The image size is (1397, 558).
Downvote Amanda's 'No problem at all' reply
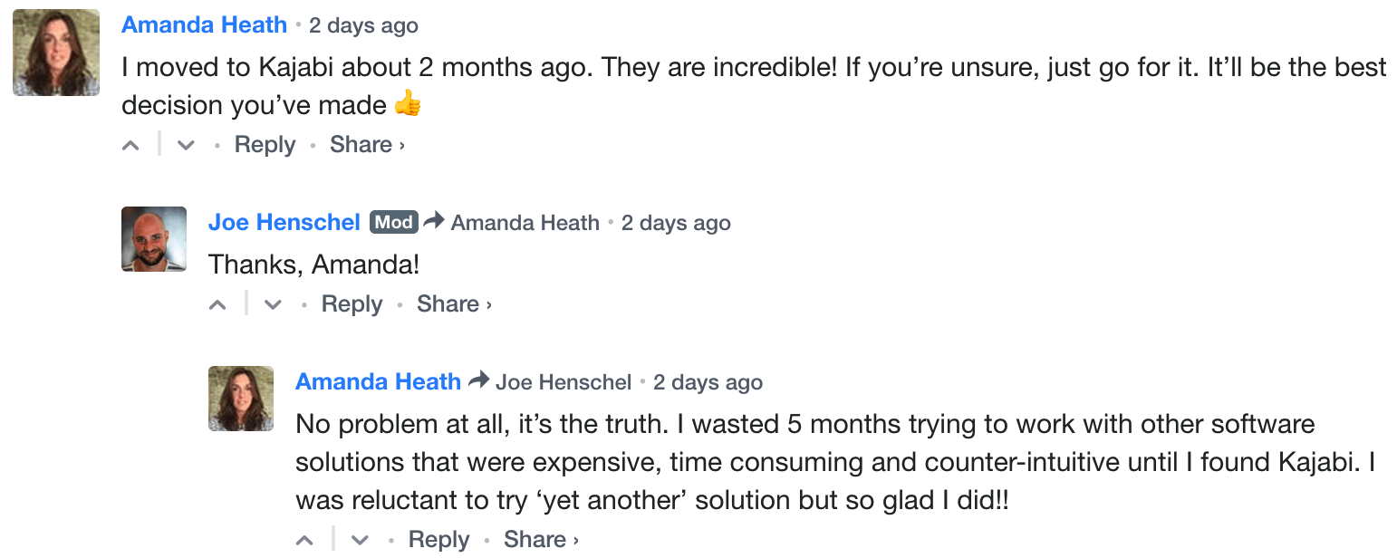pyautogui.click(x=360, y=540)
